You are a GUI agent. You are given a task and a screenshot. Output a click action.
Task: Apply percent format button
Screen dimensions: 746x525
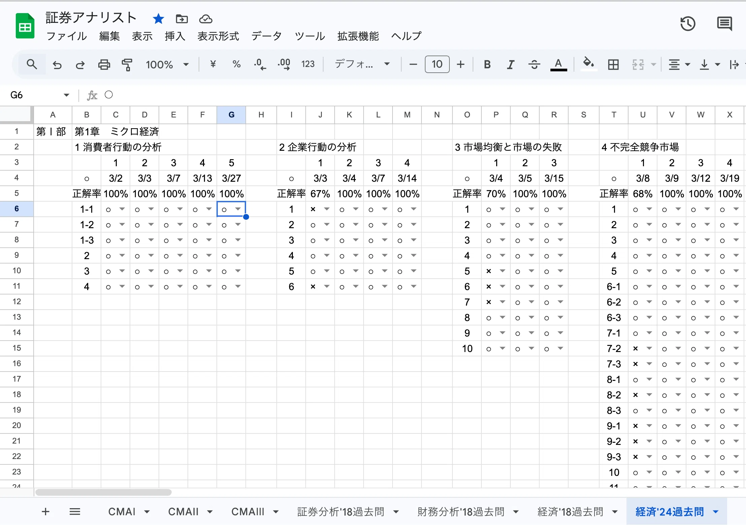click(x=237, y=64)
